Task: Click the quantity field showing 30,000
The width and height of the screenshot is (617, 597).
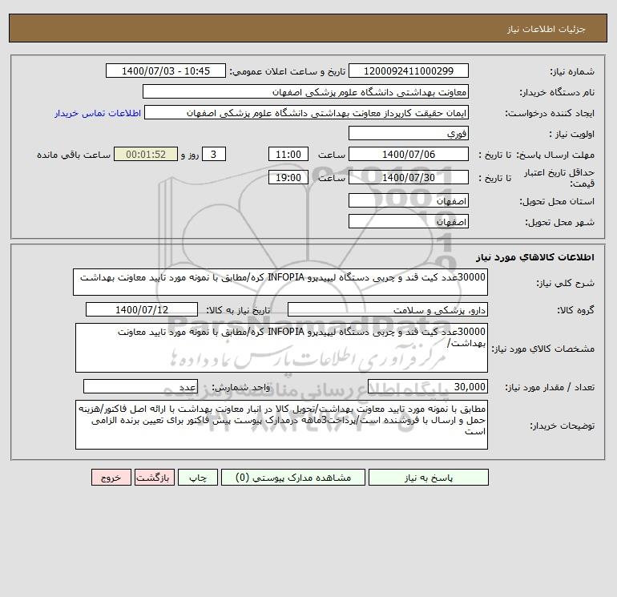Action: (x=428, y=387)
